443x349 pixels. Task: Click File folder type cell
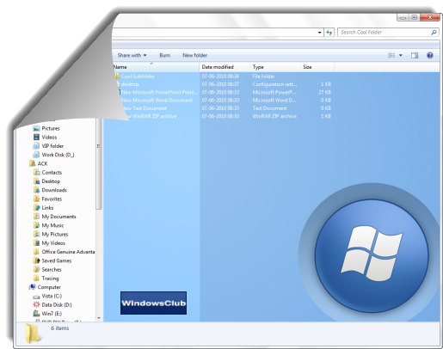(263, 77)
